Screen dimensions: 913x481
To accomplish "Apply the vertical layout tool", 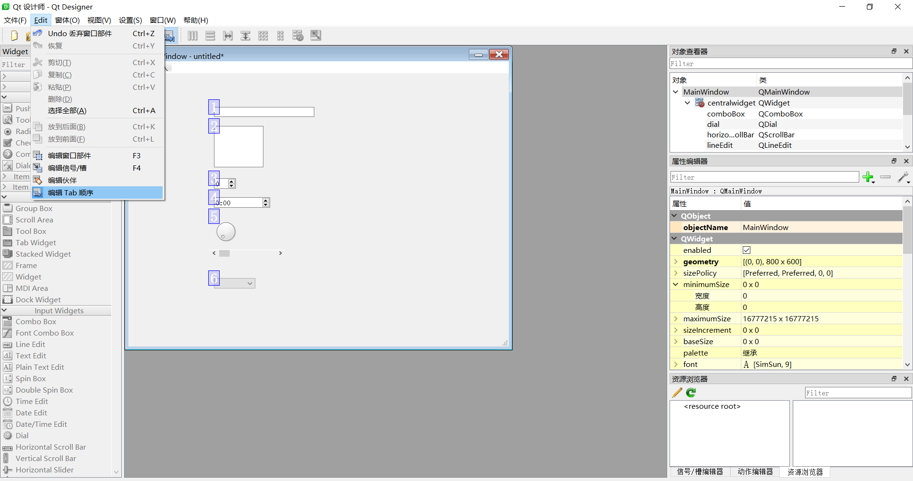I will 210,36.
